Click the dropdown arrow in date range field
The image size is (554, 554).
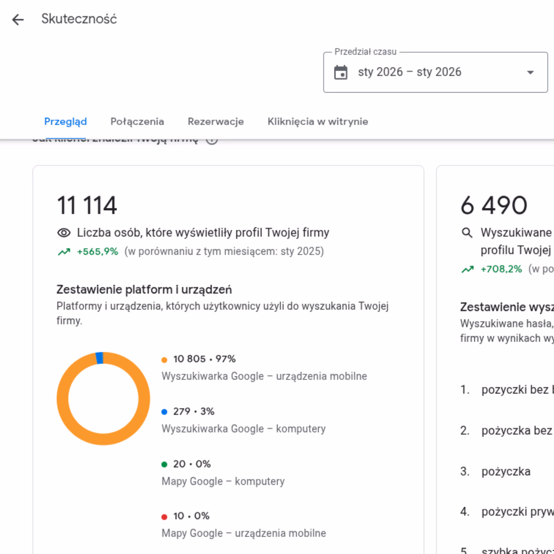tap(530, 73)
